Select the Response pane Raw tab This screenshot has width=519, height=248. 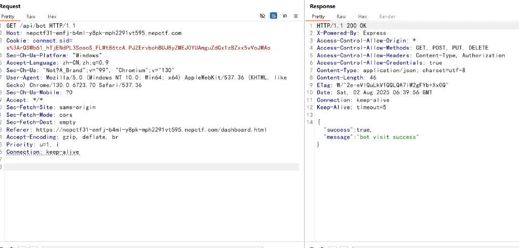point(341,17)
